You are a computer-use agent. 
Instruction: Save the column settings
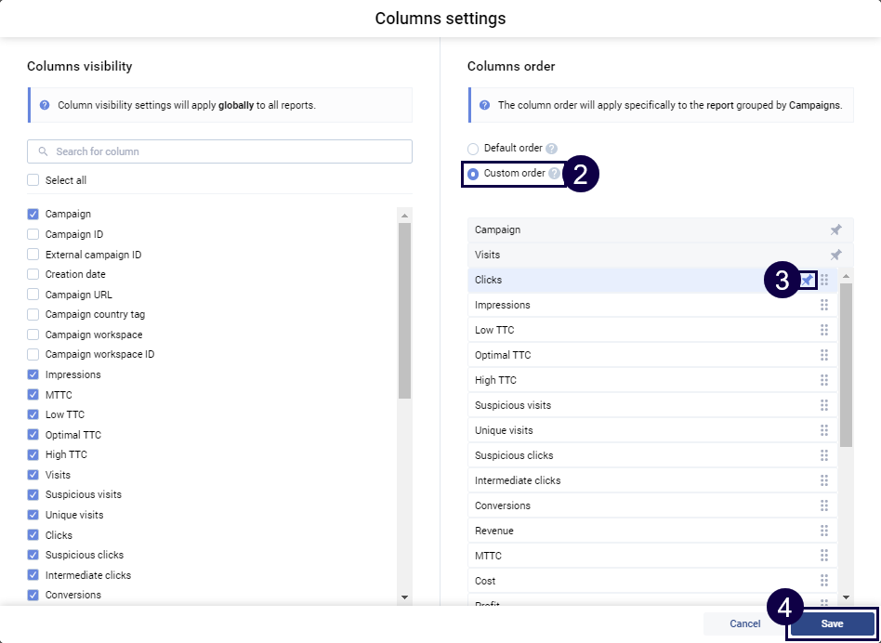pyautogui.click(x=832, y=623)
